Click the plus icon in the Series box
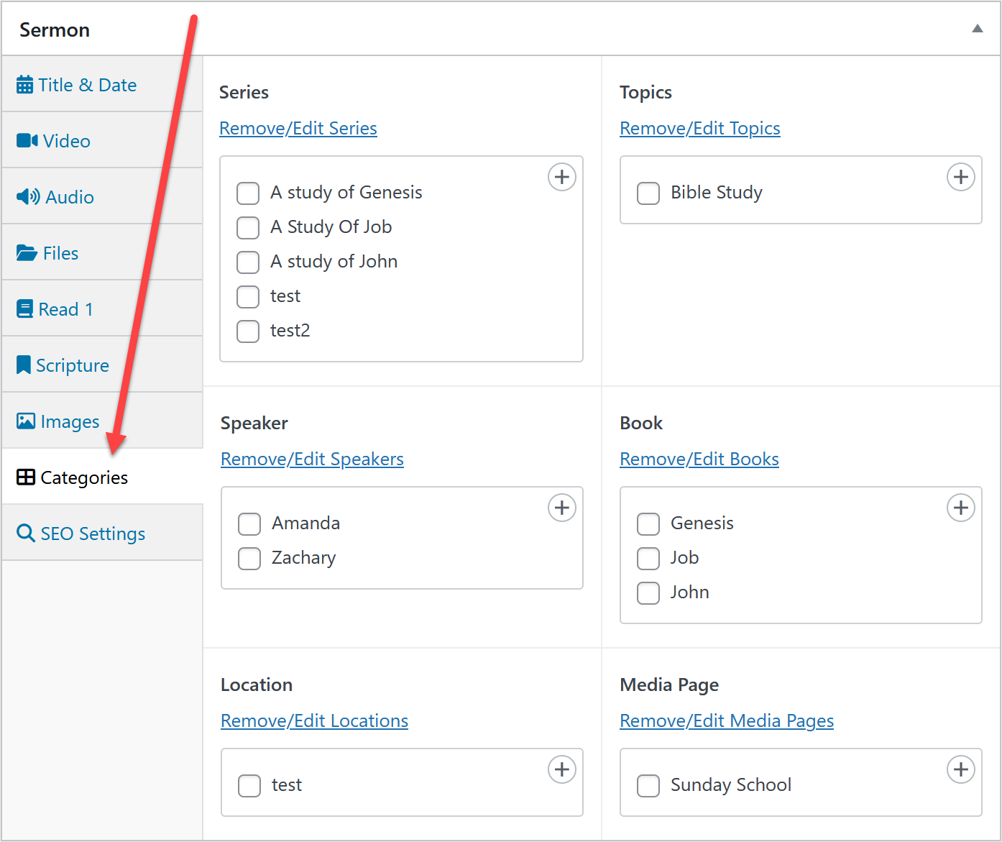The height and width of the screenshot is (842, 1002). [x=561, y=177]
